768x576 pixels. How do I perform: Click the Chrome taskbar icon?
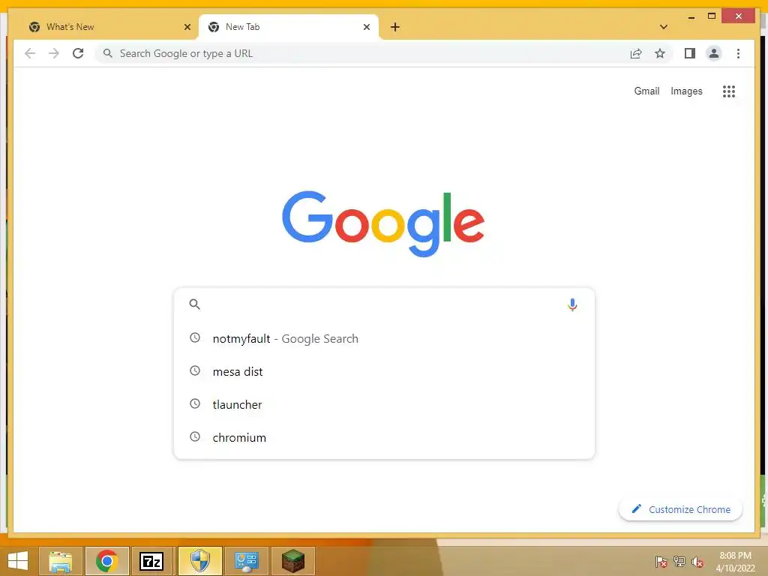click(106, 561)
